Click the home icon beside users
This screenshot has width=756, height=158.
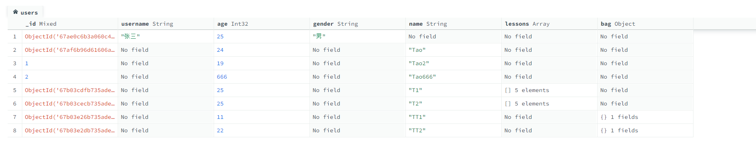pos(15,12)
